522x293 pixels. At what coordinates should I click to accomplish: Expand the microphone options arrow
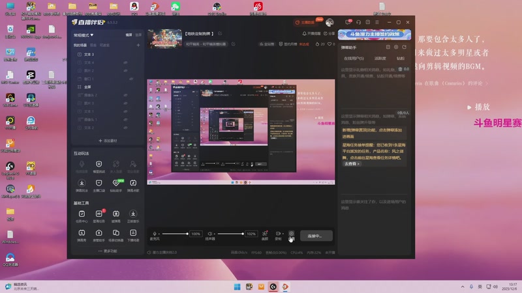(x=159, y=234)
